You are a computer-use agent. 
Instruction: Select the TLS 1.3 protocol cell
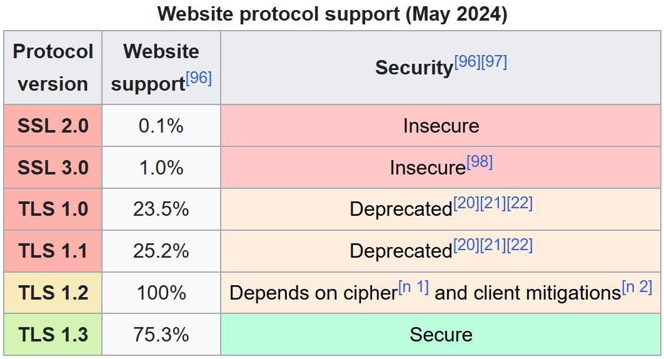(53, 335)
